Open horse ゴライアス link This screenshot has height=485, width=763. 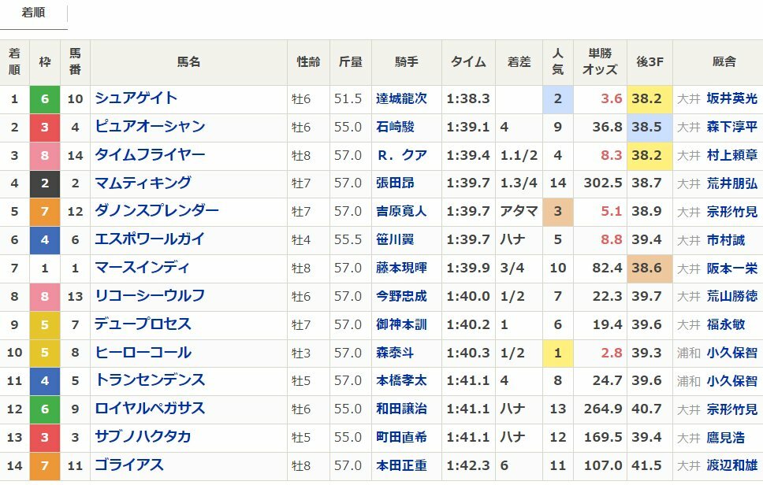(x=129, y=465)
